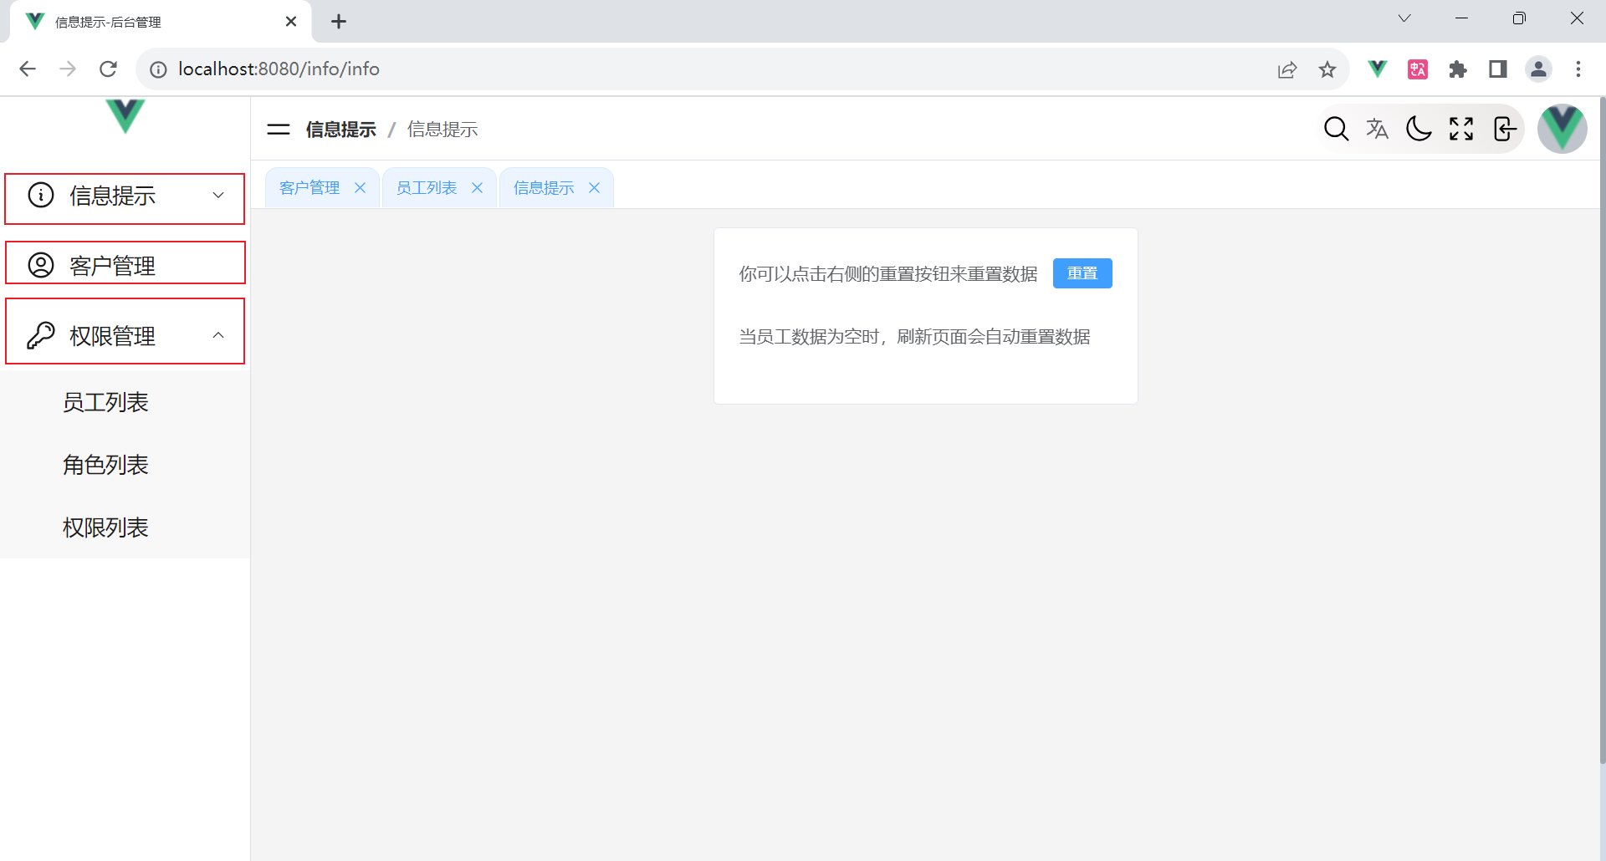
Task: Open 员工列表 submenu item
Action: pyautogui.click(x=125, y=402)
